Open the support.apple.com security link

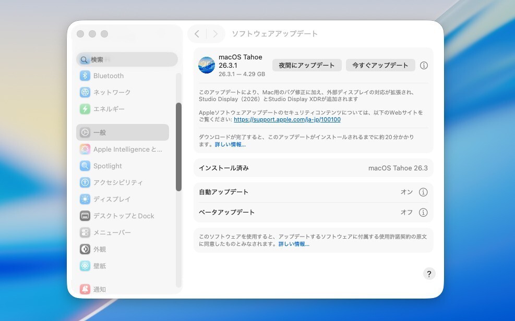[x=287, y=120]
